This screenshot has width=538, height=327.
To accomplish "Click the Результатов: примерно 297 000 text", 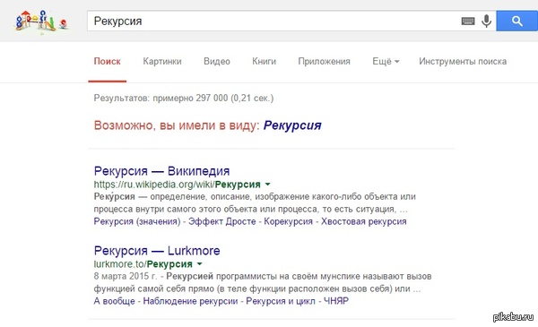I will (184, 98).
